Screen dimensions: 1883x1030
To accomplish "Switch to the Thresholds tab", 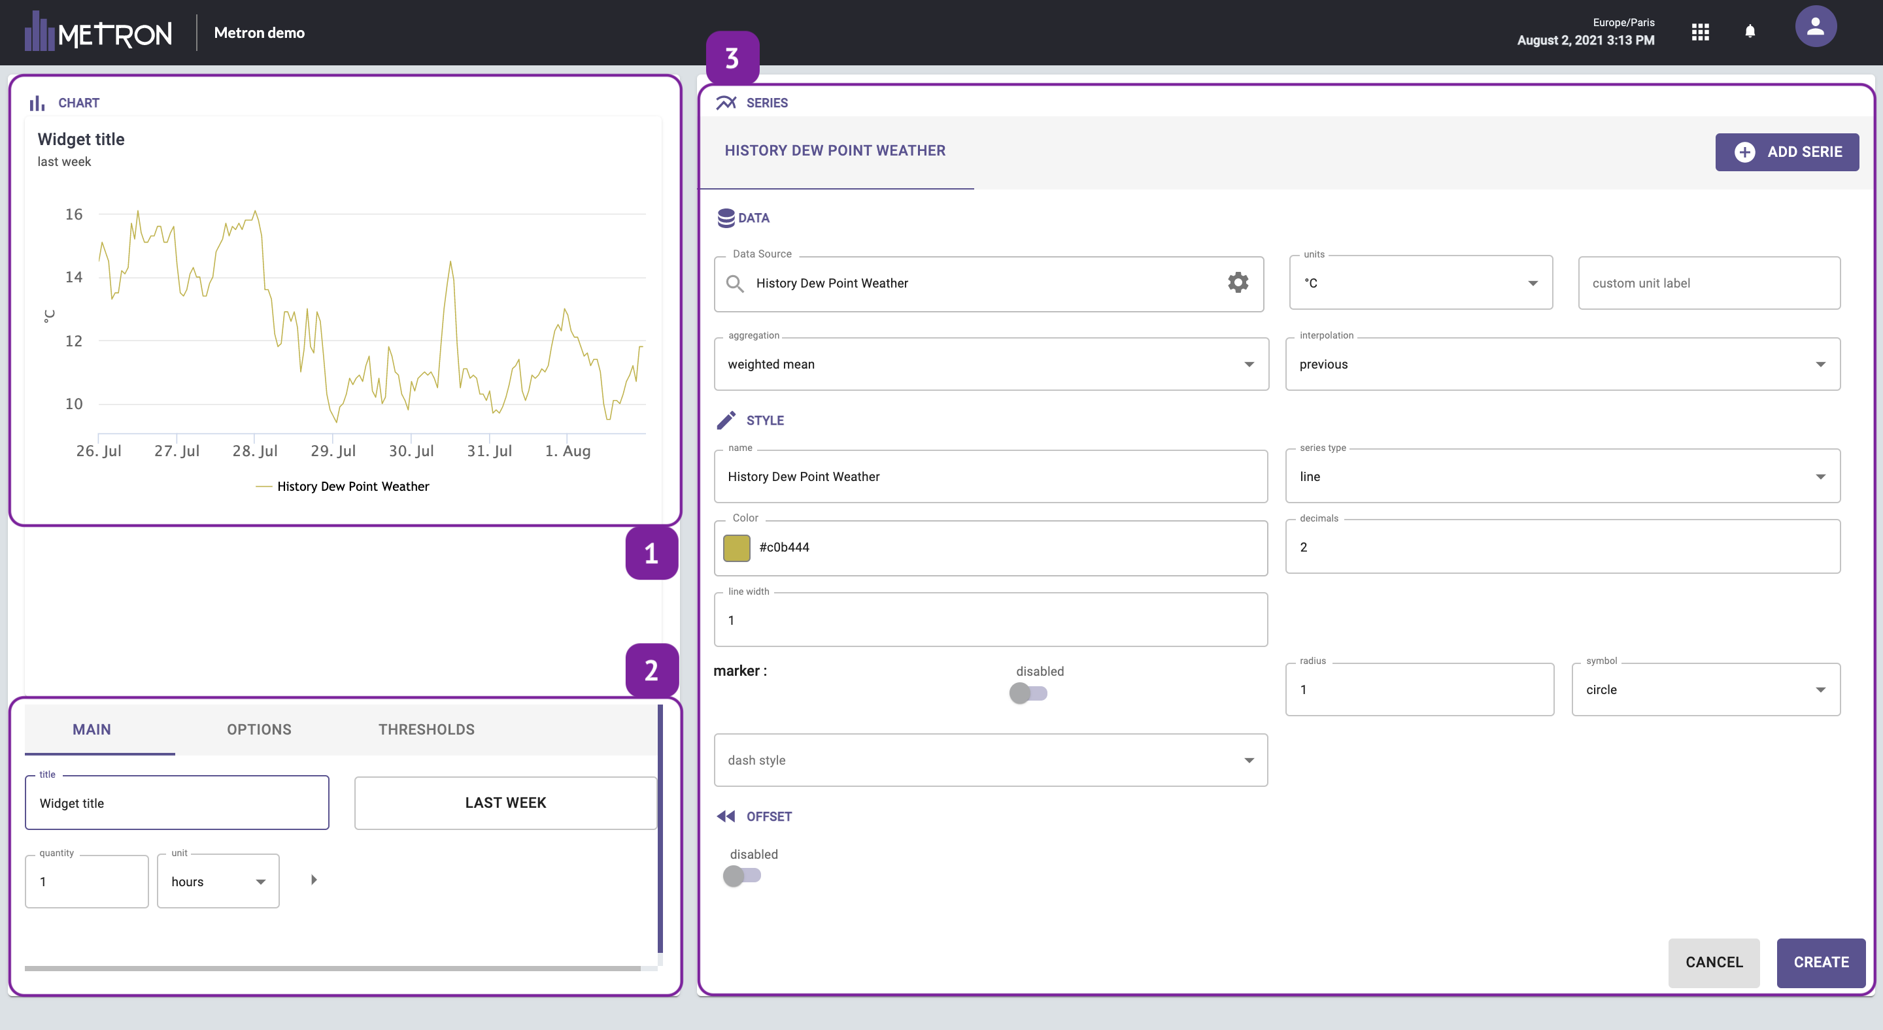I will (x=426, y=729).
